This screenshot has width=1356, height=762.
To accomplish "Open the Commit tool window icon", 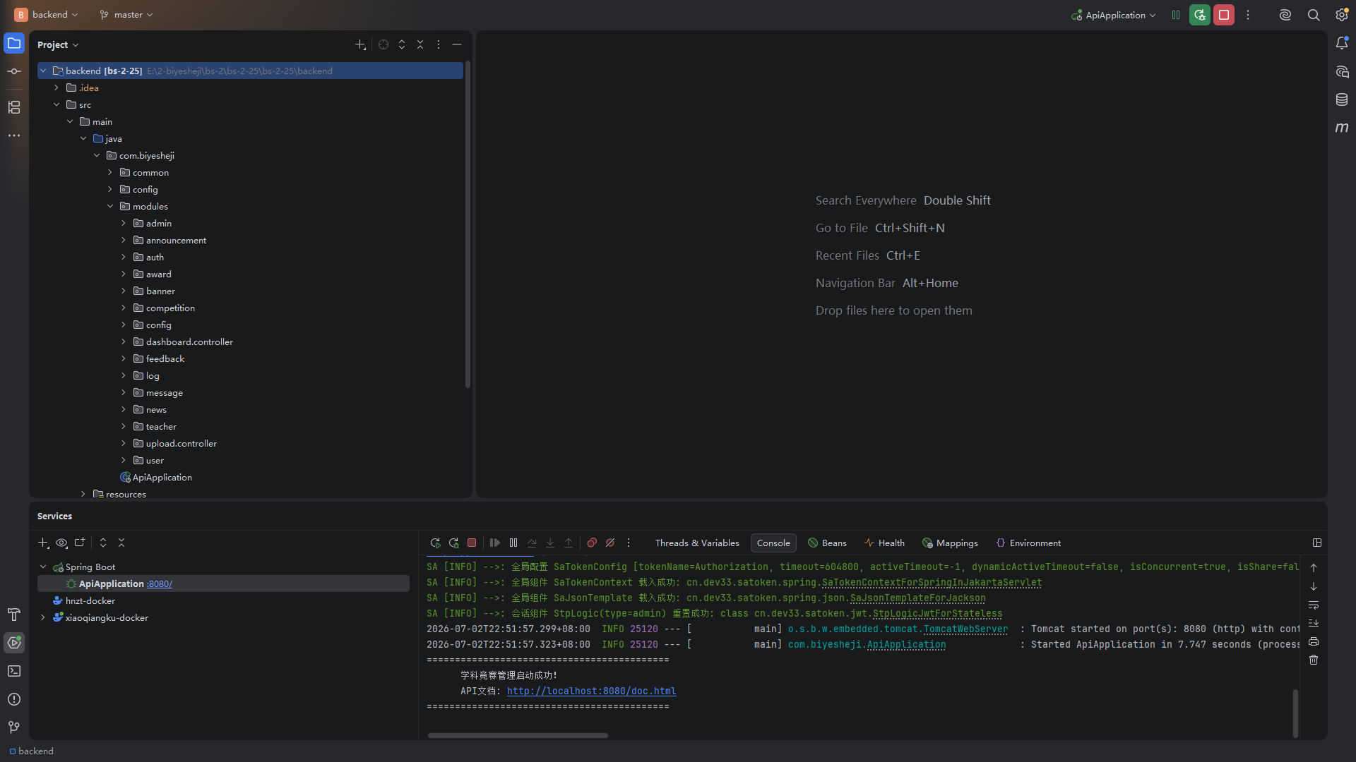I will 14,71.
